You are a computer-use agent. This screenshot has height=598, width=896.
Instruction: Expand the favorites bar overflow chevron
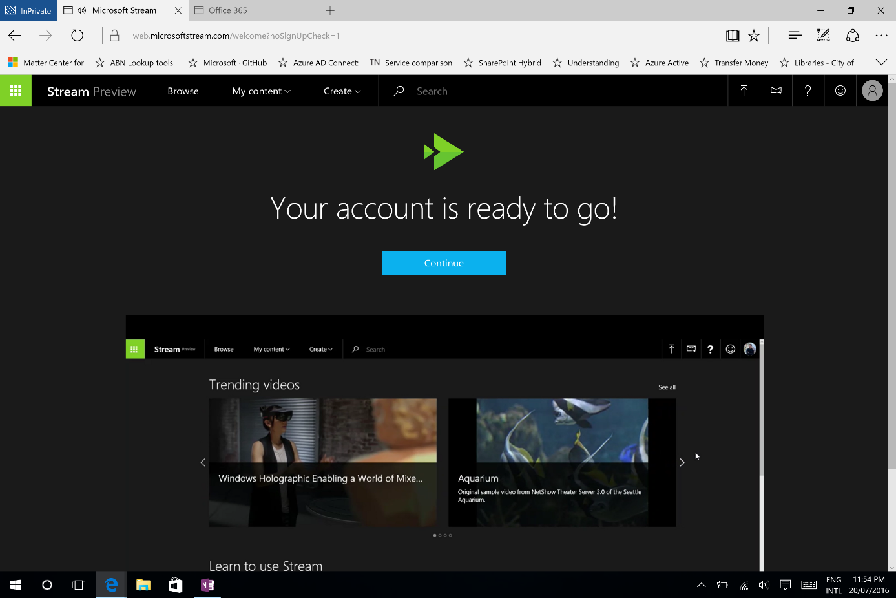click(x=881, y=62)
